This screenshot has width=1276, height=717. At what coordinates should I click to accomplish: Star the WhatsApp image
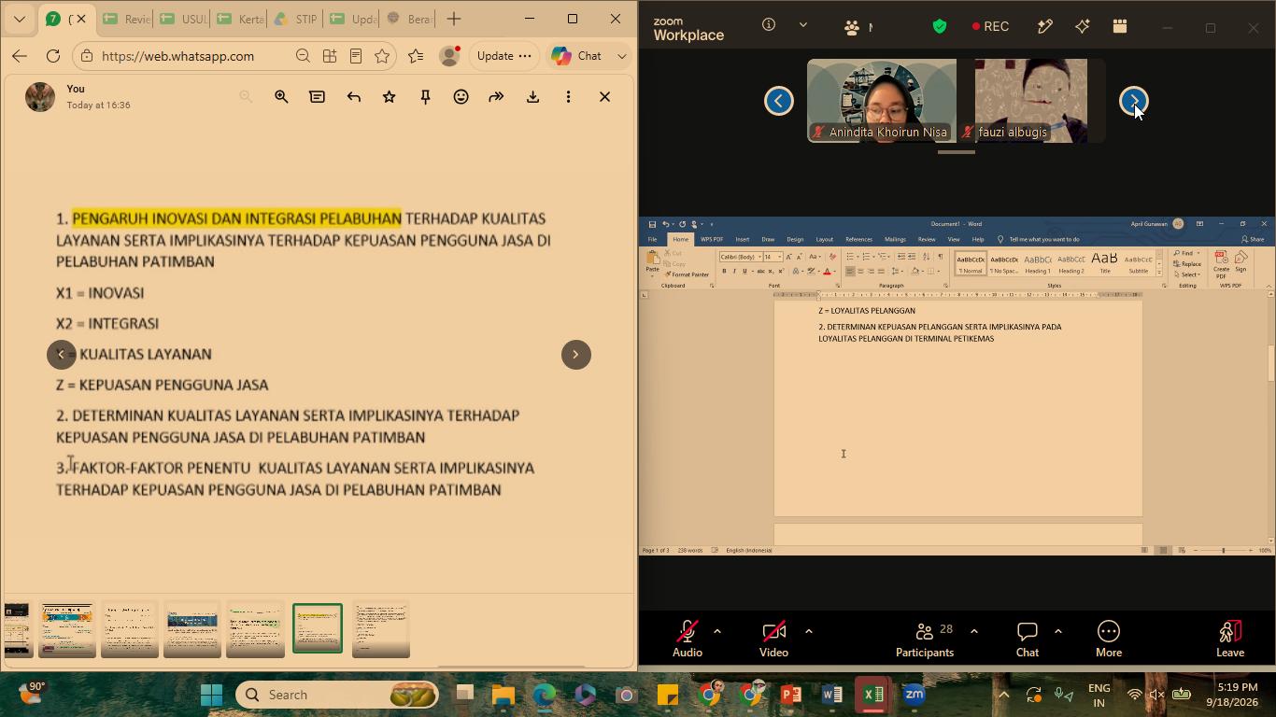(x=390, y=96)
